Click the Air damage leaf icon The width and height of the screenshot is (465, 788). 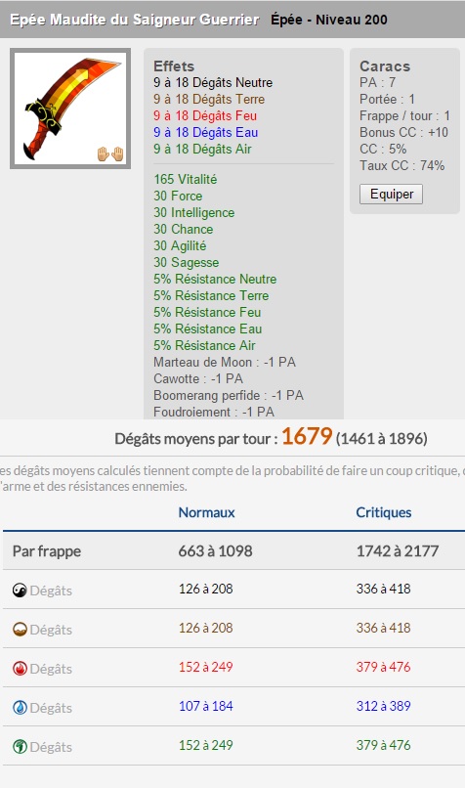20,747
